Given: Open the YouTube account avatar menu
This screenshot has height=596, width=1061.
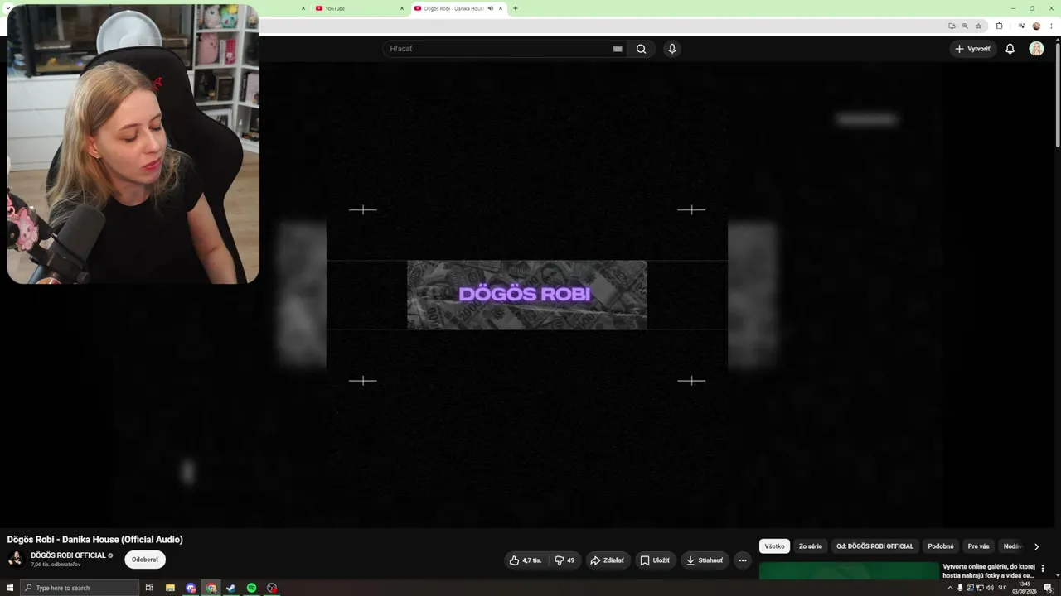Looking at the screenshot, I should coord(1036,49).
